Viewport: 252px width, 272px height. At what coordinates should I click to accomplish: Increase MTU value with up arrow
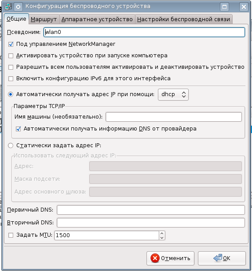coord(162,233)
